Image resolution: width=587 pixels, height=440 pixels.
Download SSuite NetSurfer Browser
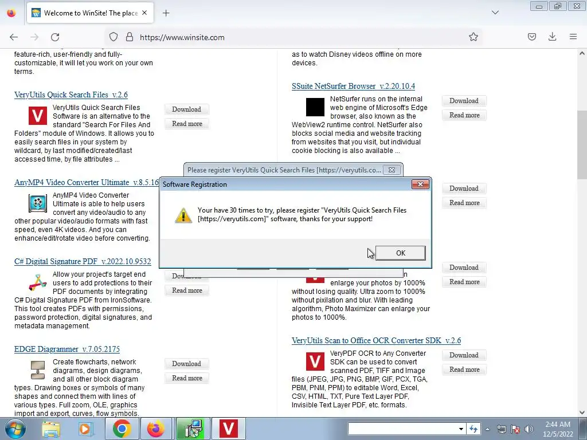point(464,101)
